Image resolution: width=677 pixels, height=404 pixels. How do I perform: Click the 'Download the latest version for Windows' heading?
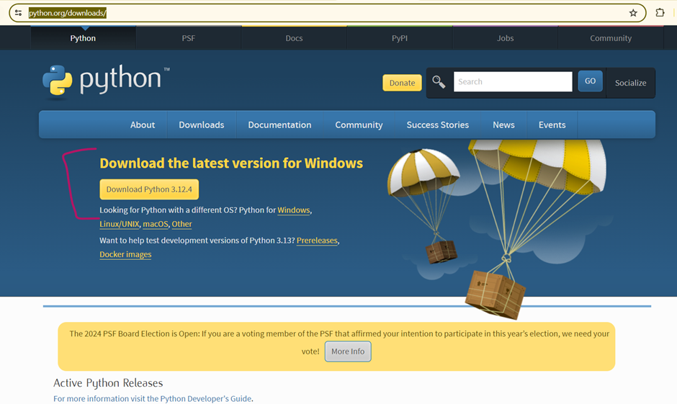pos(231,163)
